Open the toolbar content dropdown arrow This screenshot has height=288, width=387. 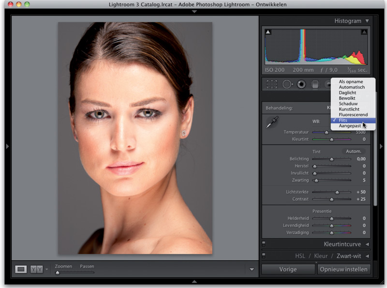(252, 270)
